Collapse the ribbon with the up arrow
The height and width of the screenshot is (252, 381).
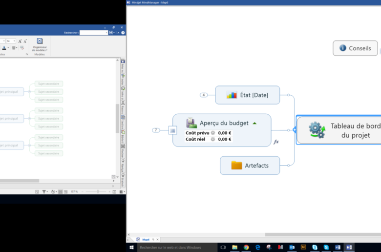click(x=118, y=33)
